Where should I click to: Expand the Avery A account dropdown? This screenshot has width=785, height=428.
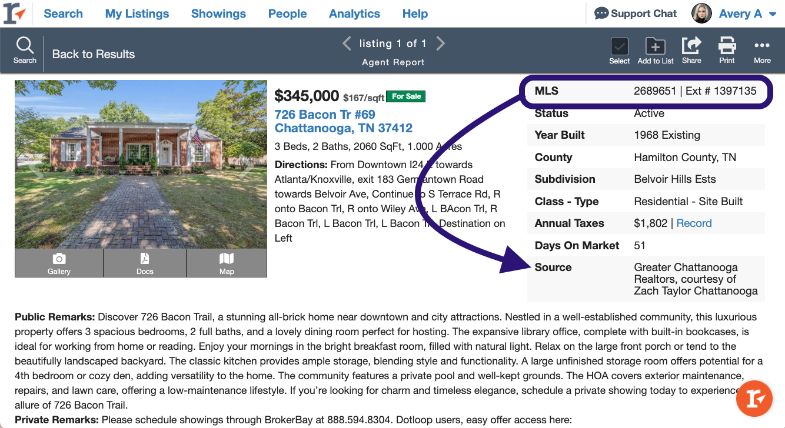773,14
